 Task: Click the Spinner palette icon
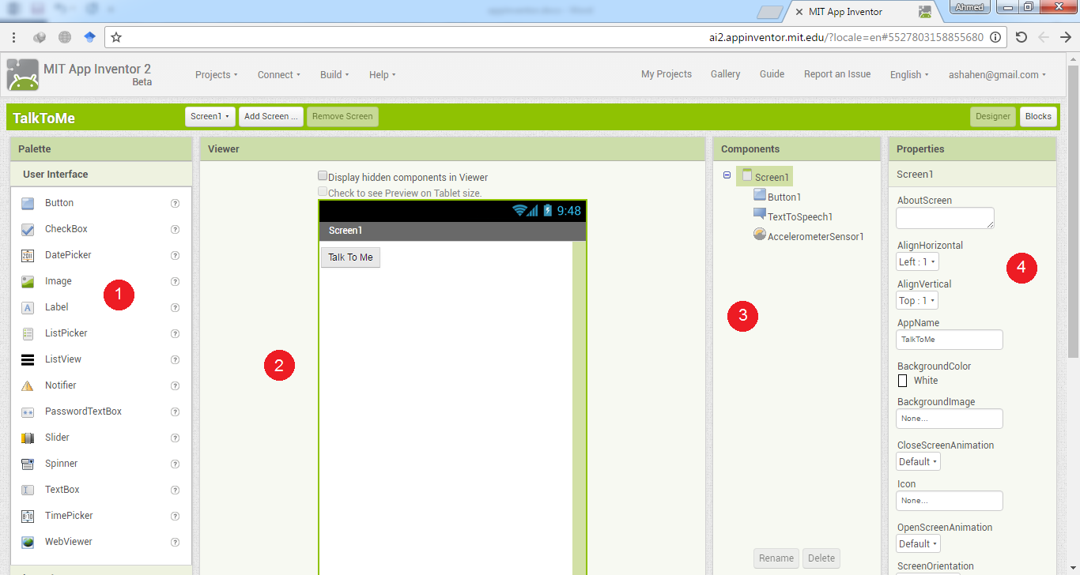click(x=28, y=464)
